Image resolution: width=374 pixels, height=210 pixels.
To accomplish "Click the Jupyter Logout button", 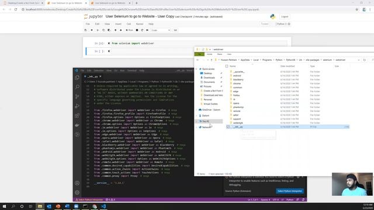I will [x=285, y=17].
